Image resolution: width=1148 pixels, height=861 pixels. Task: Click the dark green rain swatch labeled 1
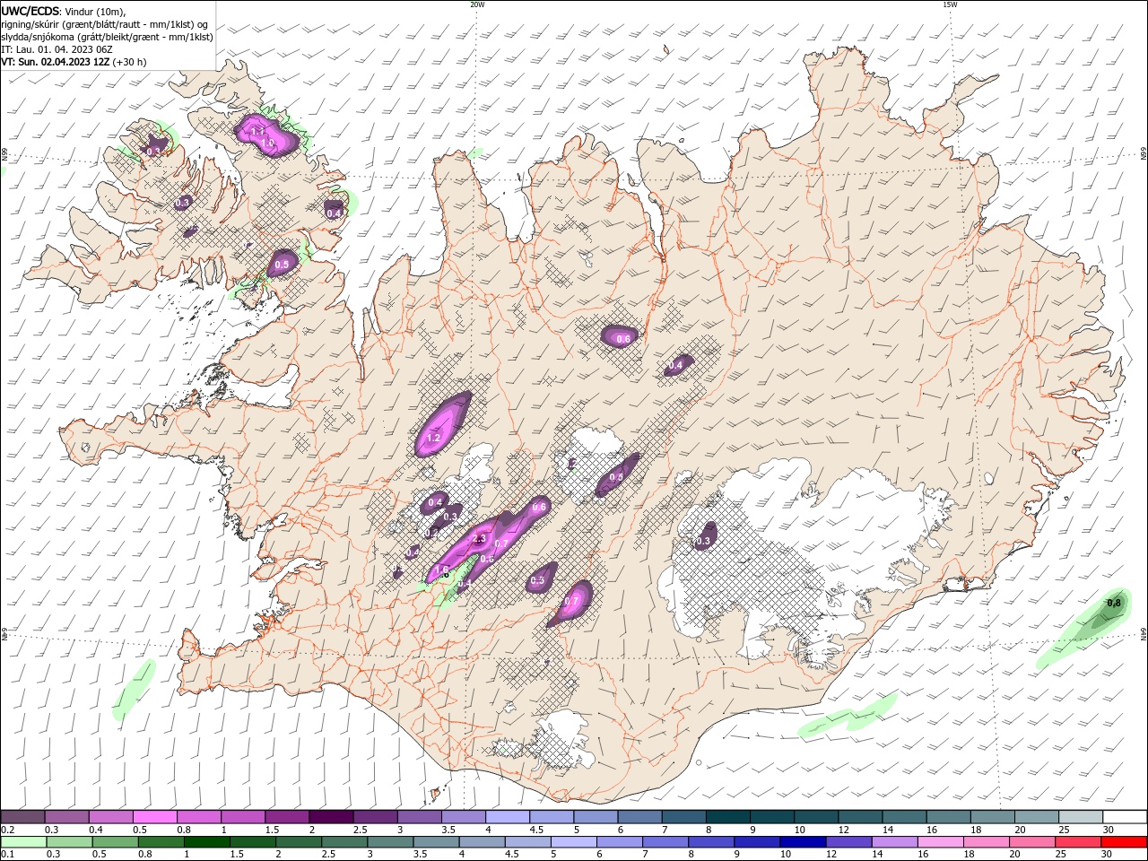point(206,842)
